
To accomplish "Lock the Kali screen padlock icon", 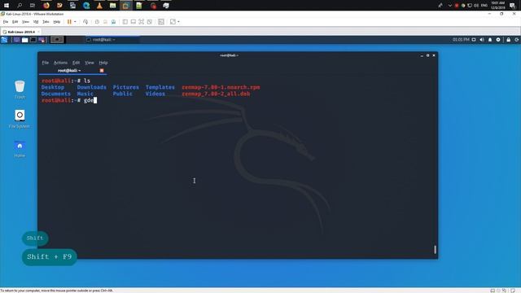I will tap(508, 40).
